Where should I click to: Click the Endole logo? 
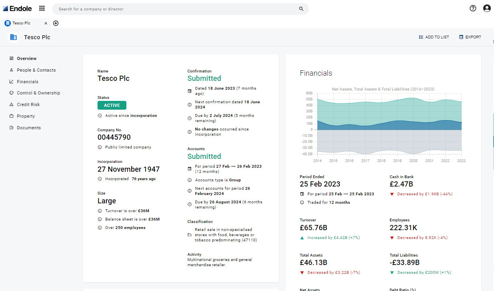[x=17, y=8]
